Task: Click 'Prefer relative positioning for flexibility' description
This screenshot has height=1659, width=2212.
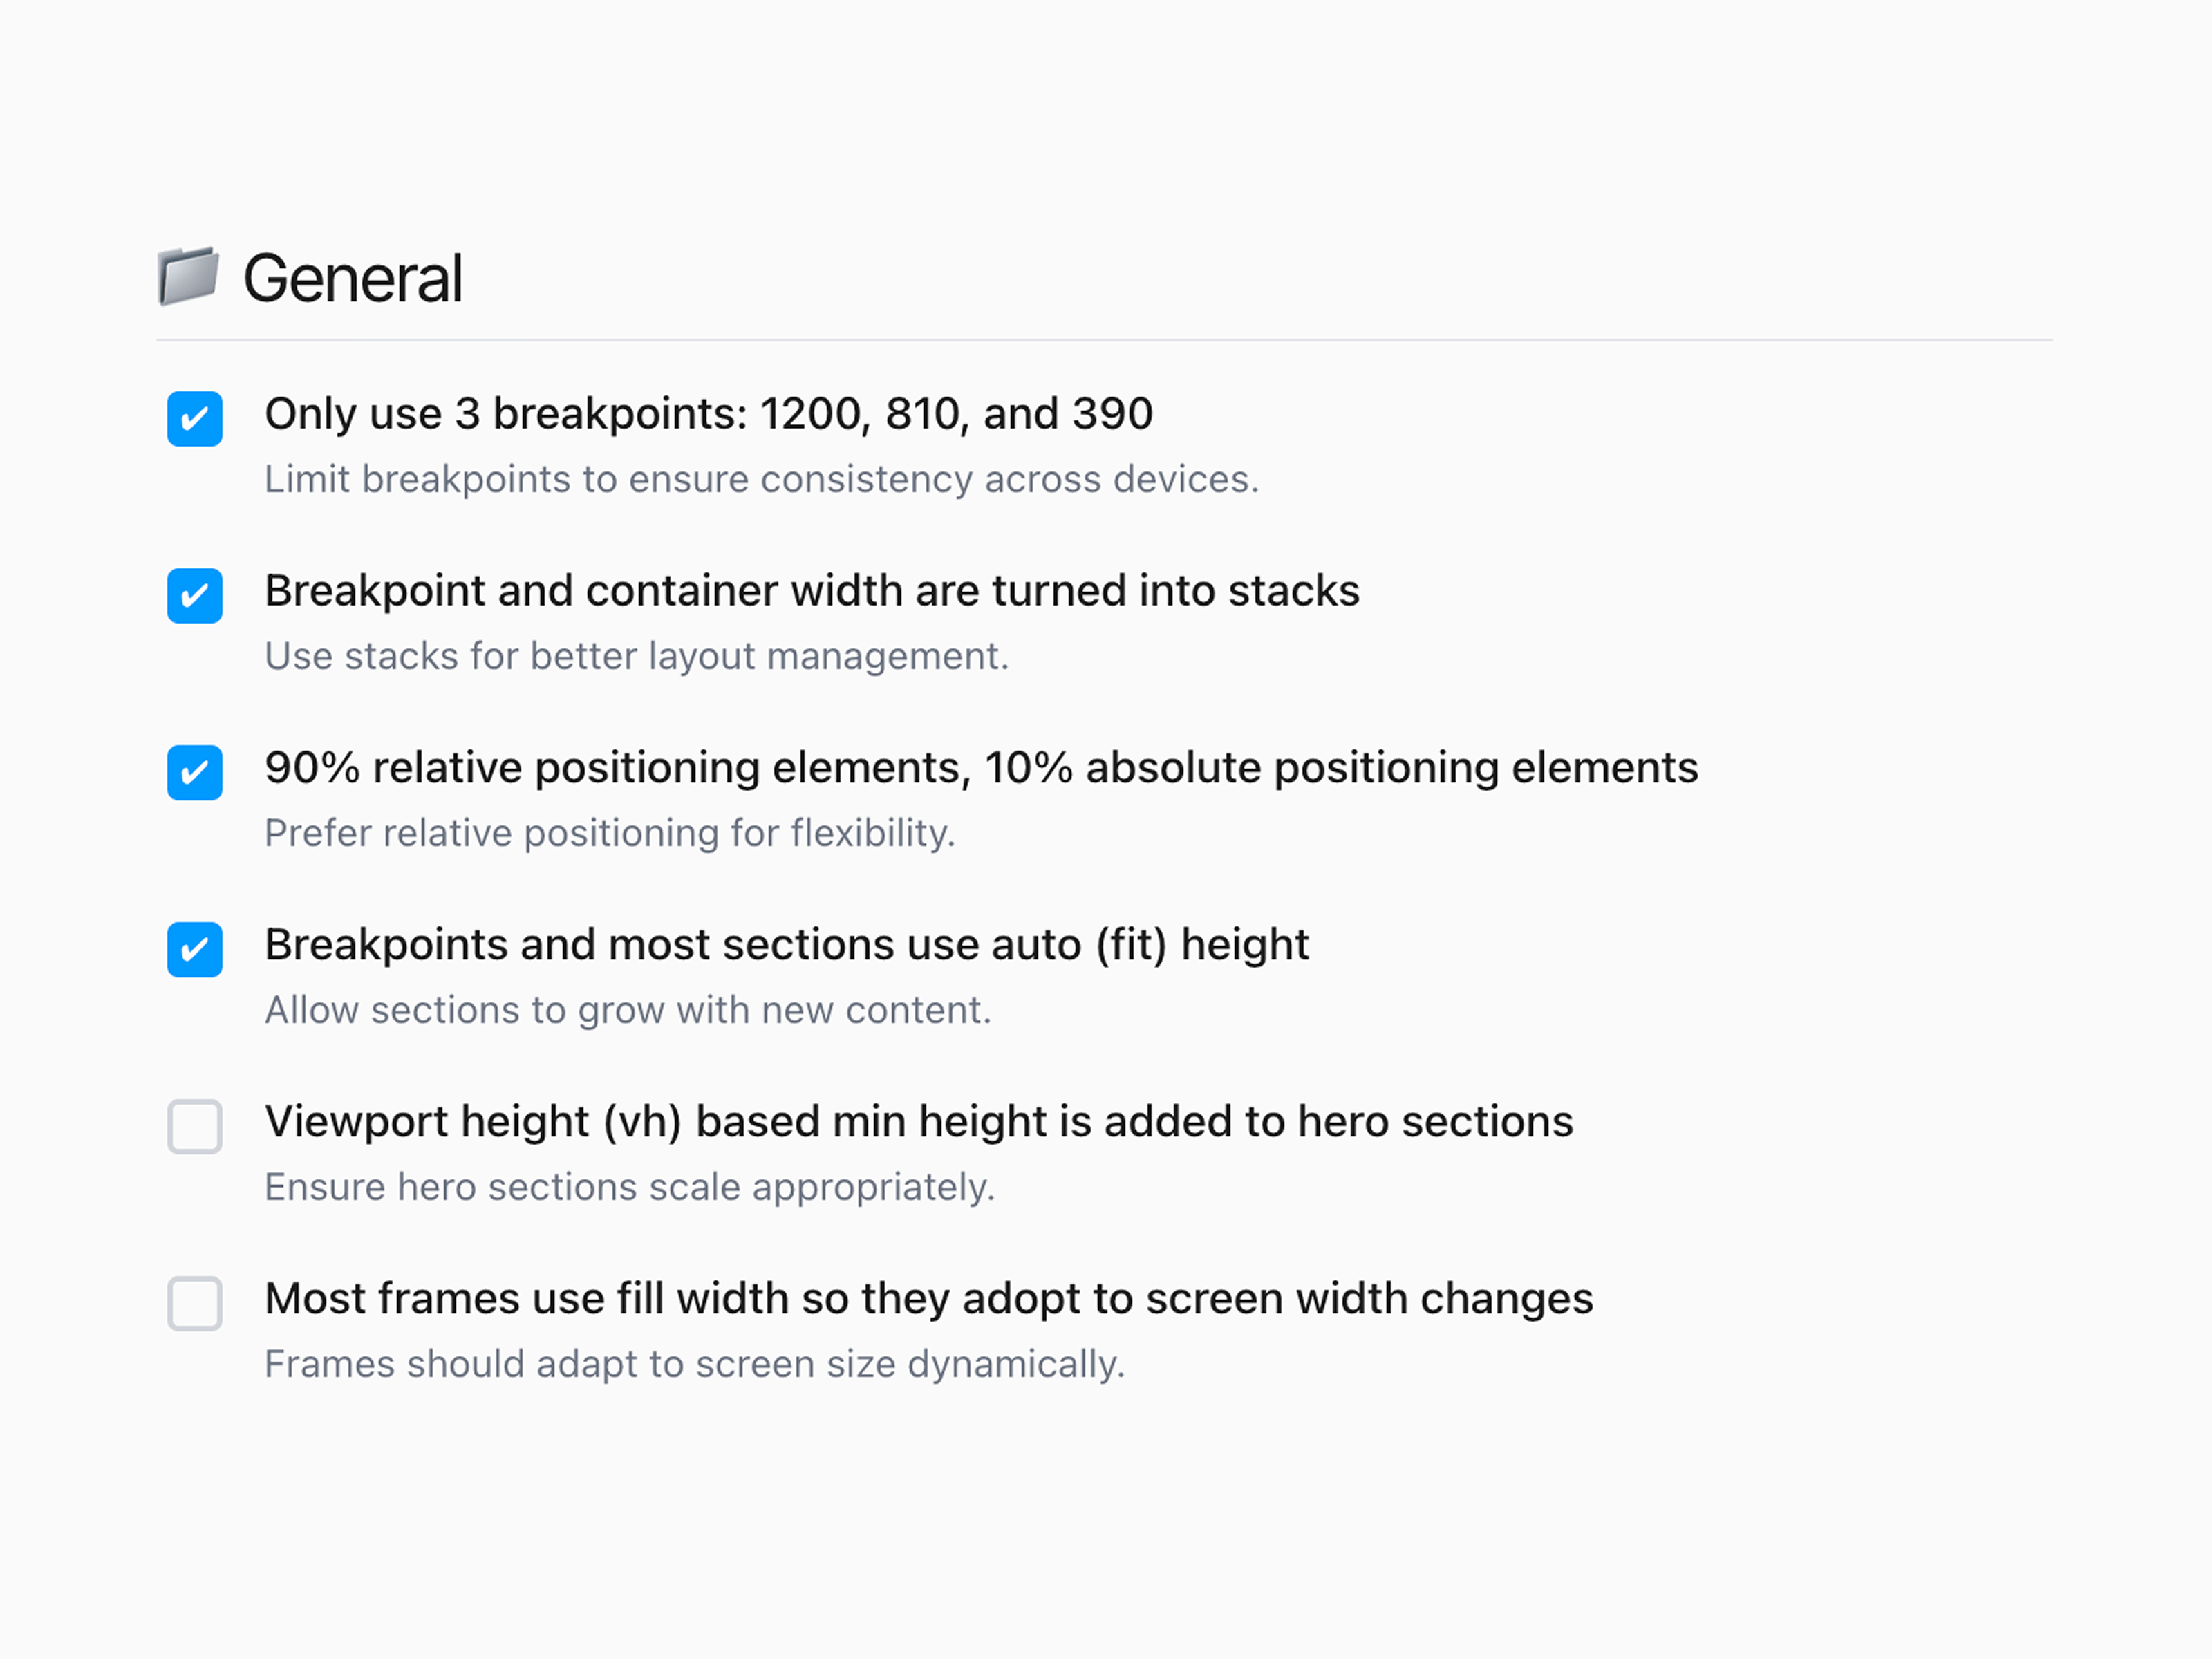Action: click(610, 834)
